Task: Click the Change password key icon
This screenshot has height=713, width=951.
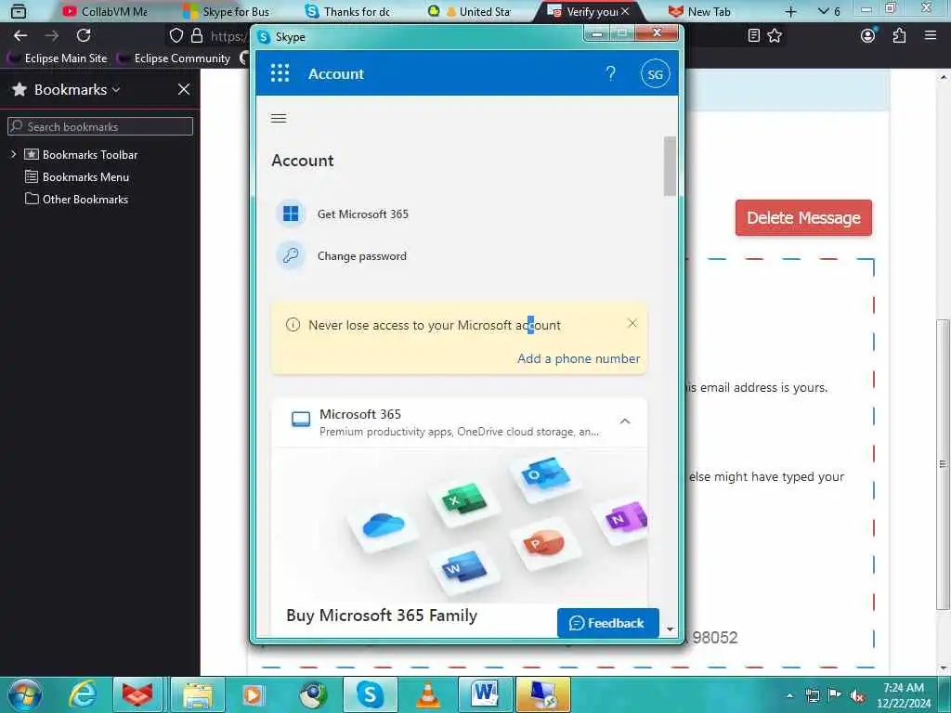Action: coord(291,255)
